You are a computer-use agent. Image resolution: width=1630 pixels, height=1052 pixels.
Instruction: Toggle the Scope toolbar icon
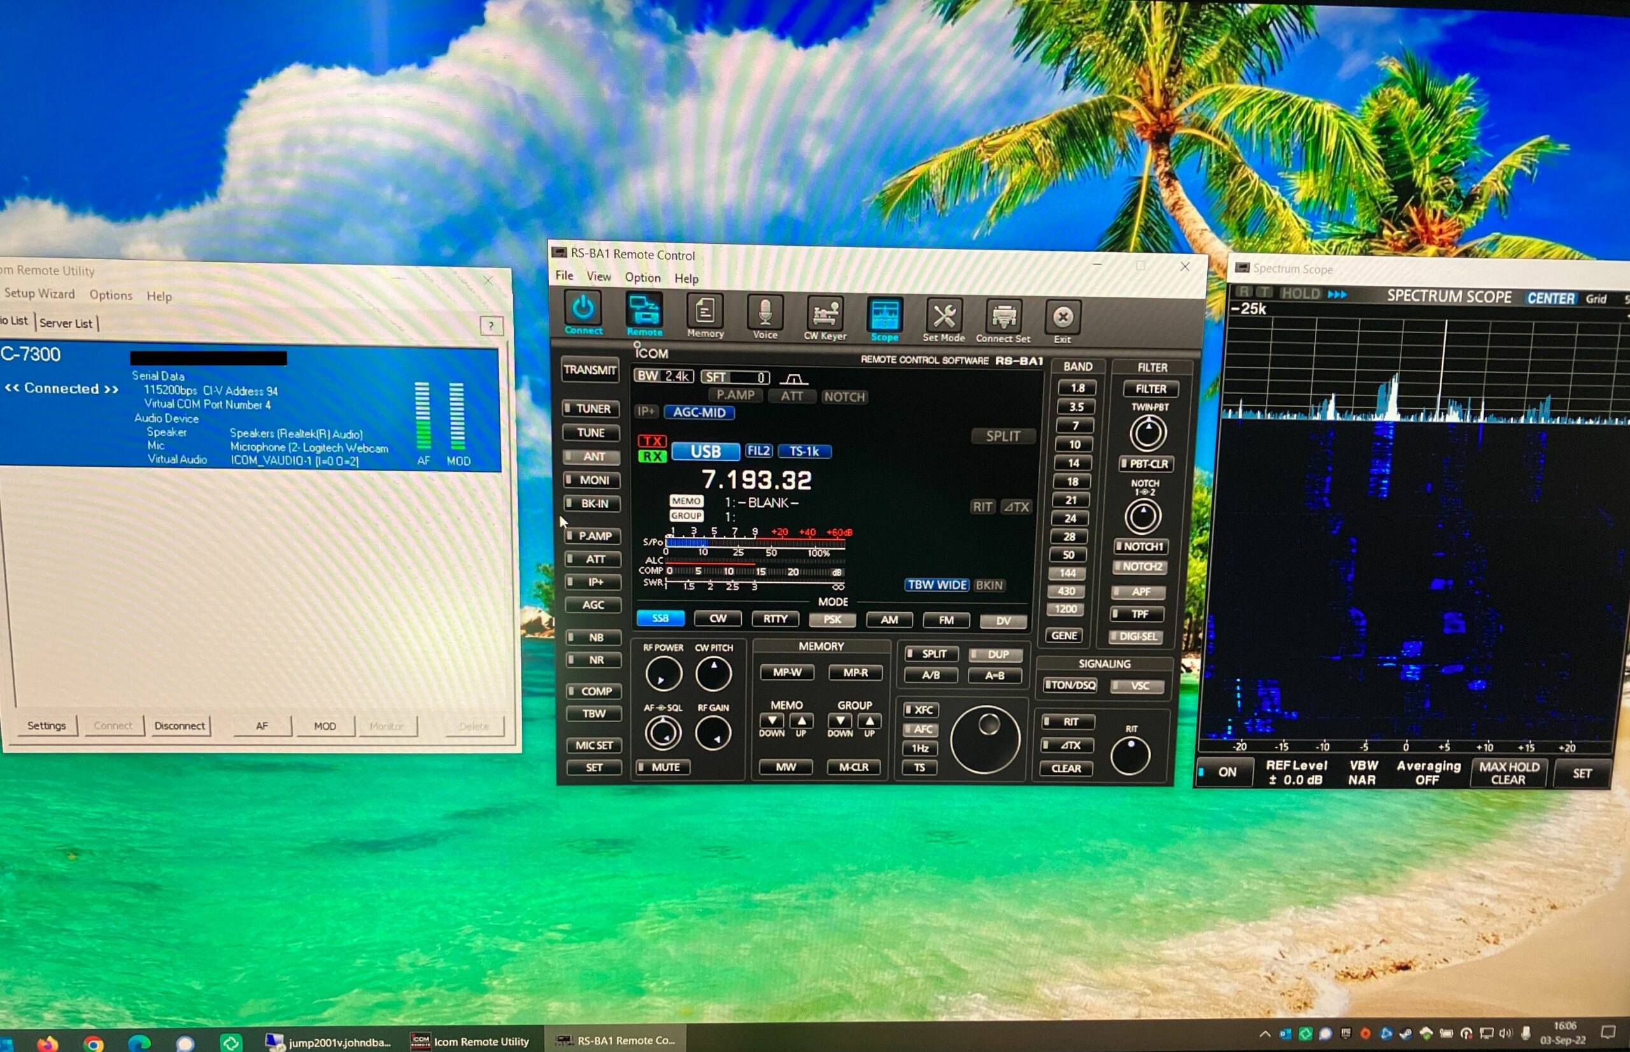click(884, 319)
